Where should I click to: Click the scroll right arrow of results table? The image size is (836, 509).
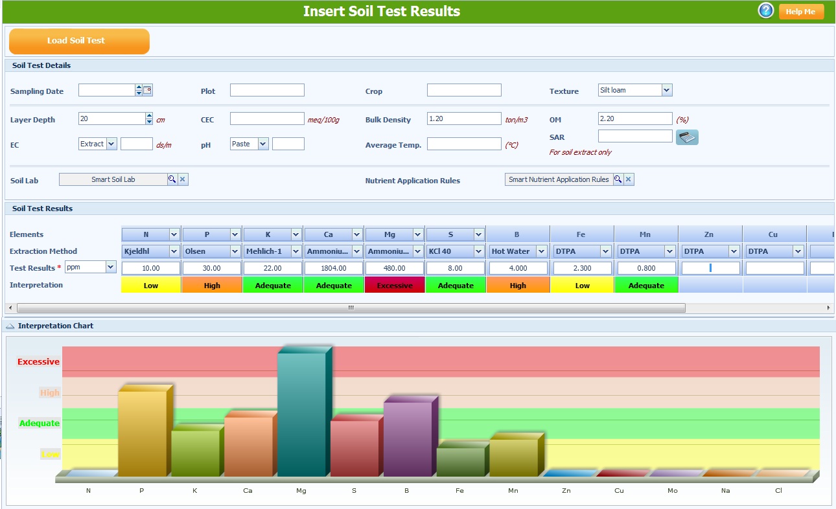[829, 308]
